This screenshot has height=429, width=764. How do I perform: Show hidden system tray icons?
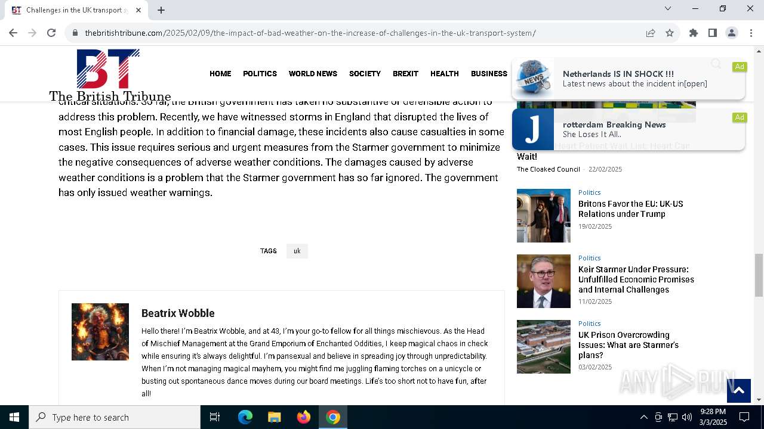pos(643,417)
